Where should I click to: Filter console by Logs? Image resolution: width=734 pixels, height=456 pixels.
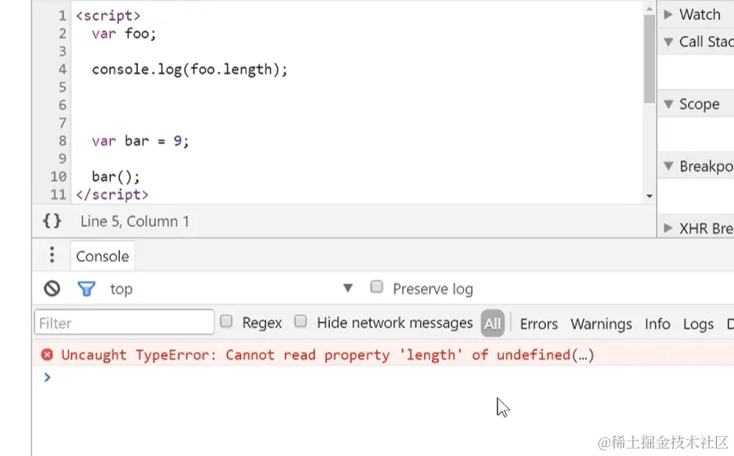pyautogui.click(x=698, y=324)
